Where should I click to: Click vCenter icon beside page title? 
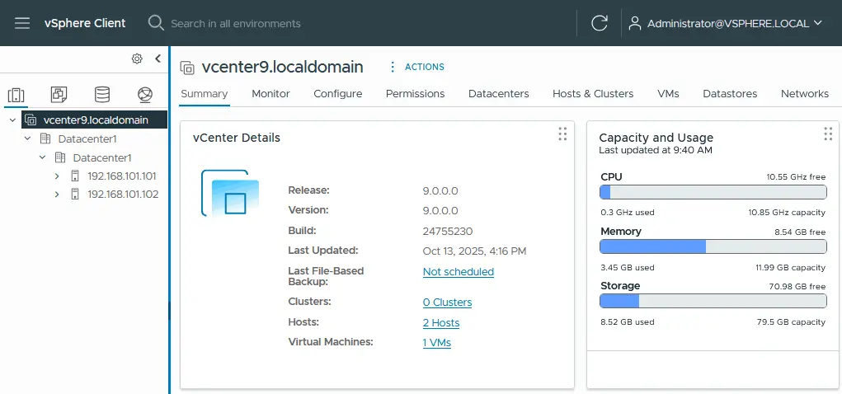coord(187,68)
